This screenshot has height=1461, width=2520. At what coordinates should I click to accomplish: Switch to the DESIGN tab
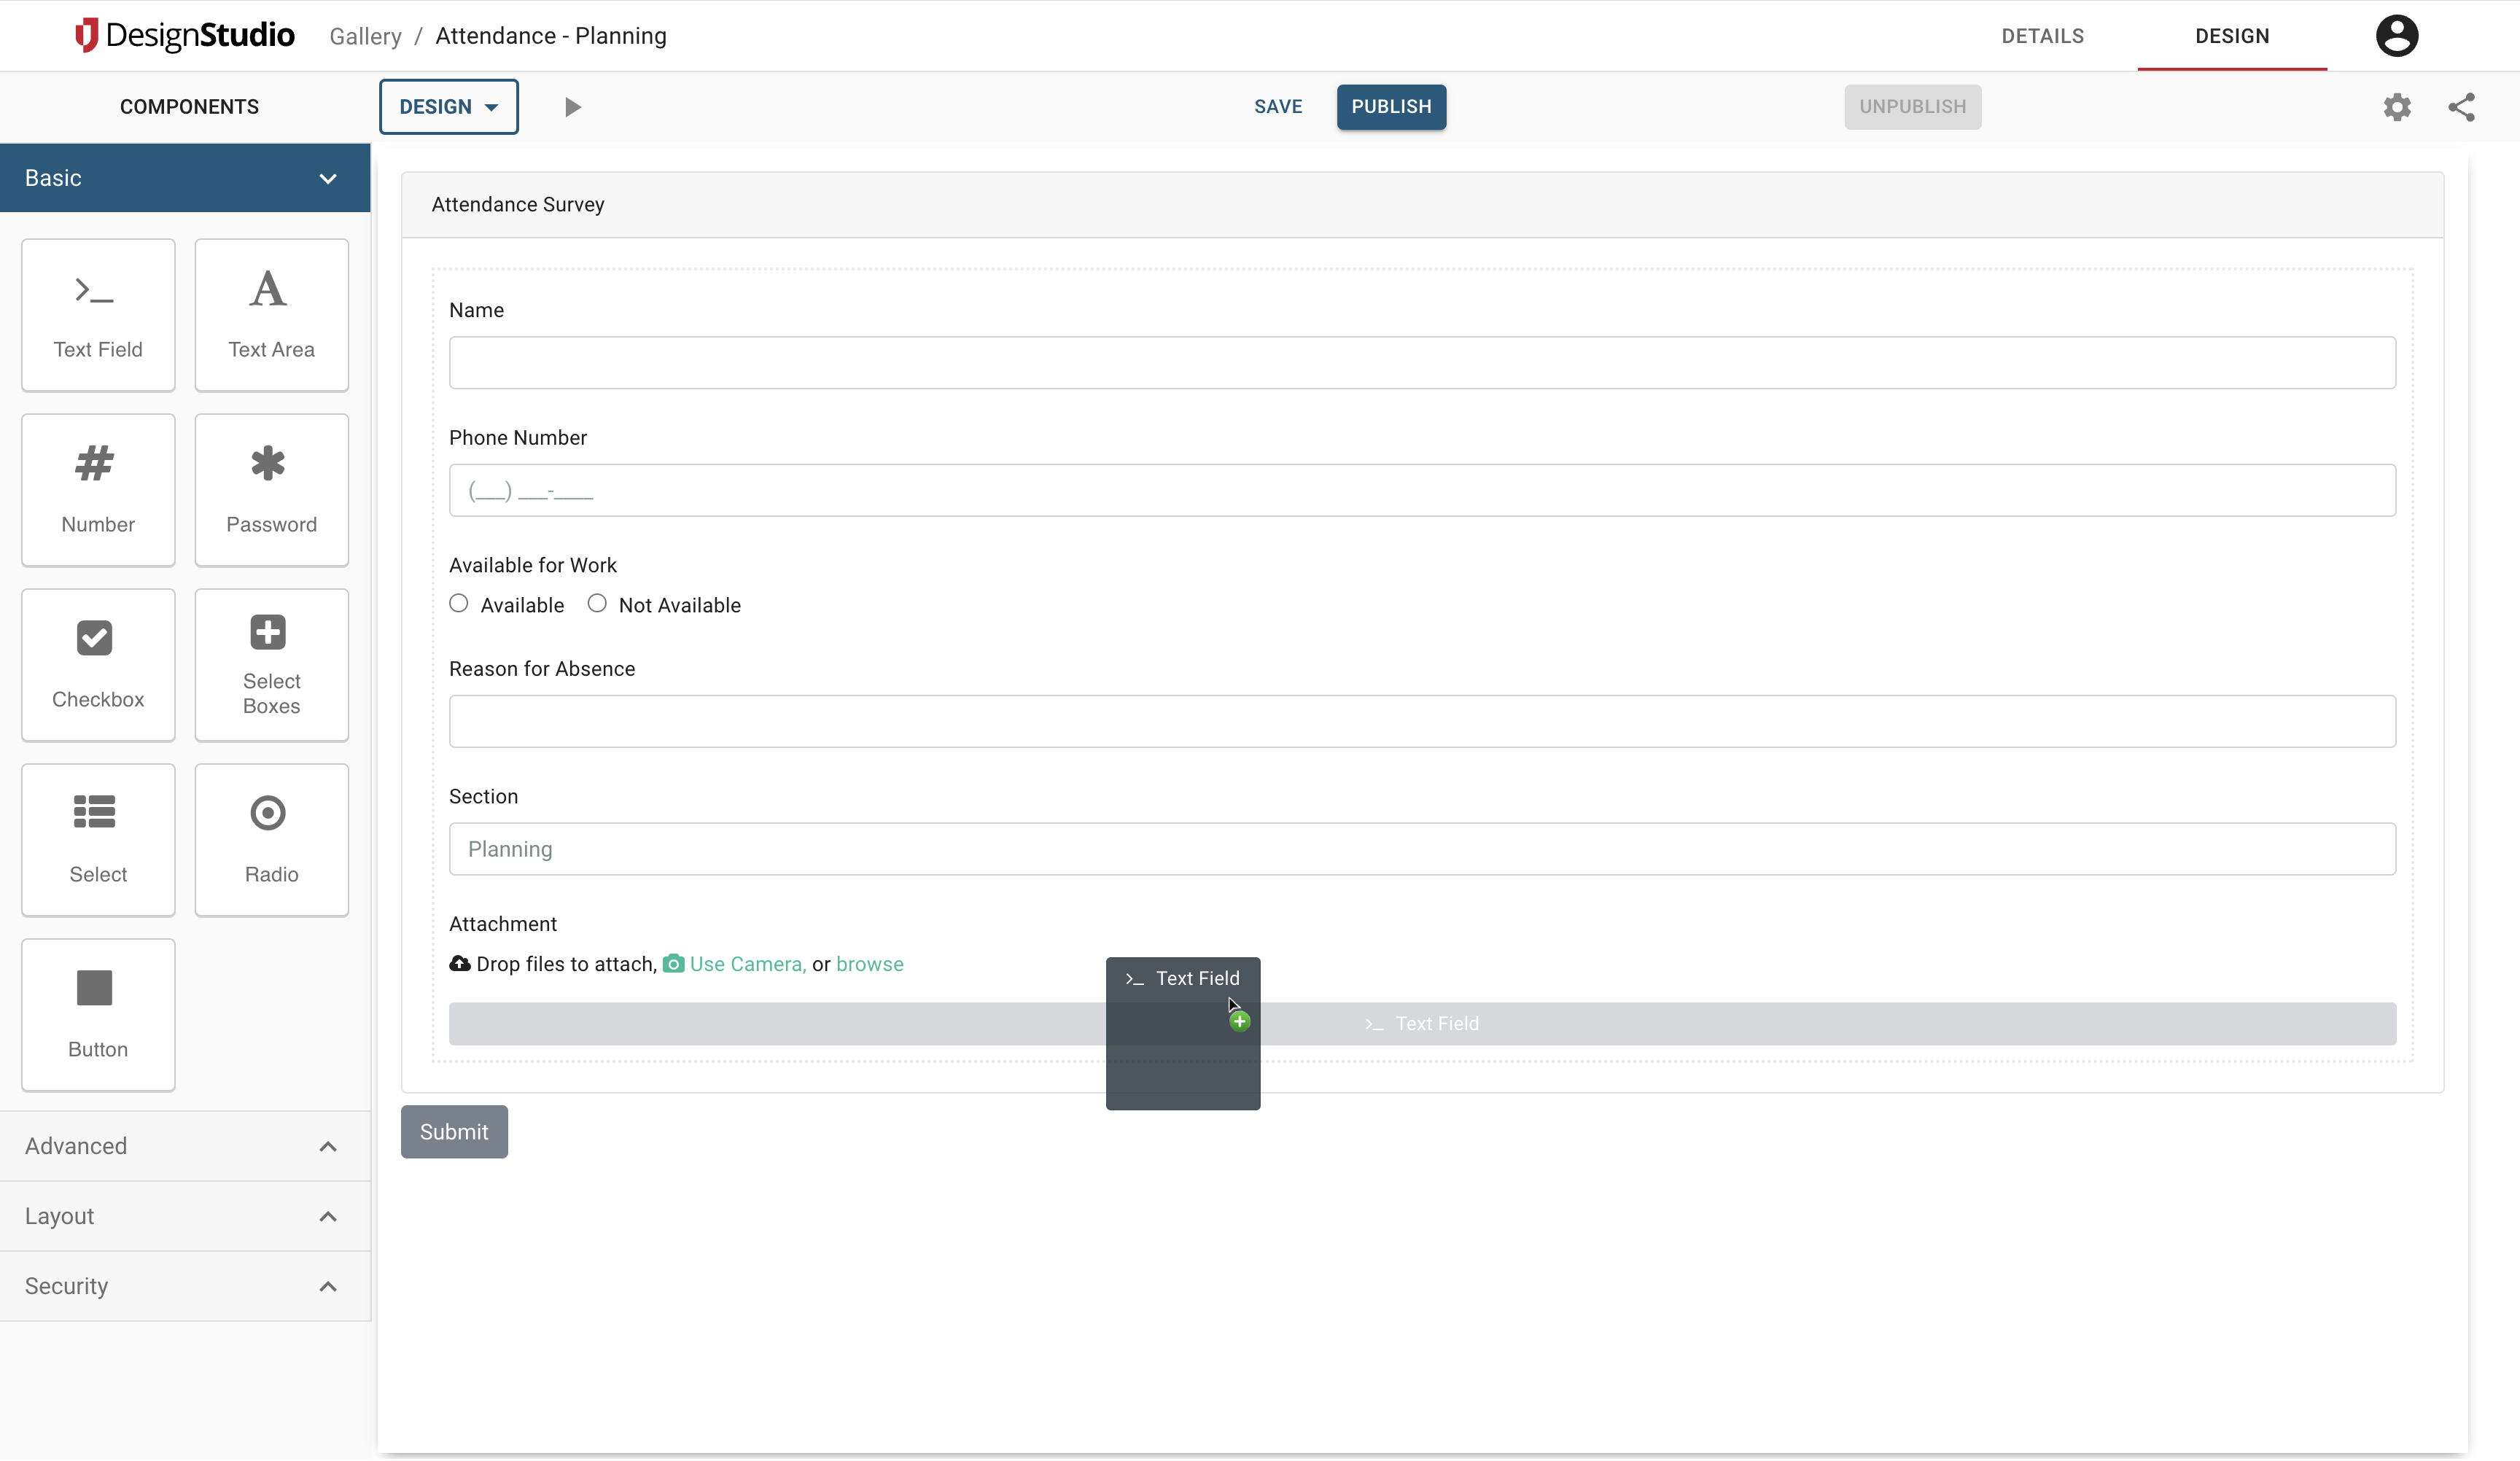[x=2232, y=36]
